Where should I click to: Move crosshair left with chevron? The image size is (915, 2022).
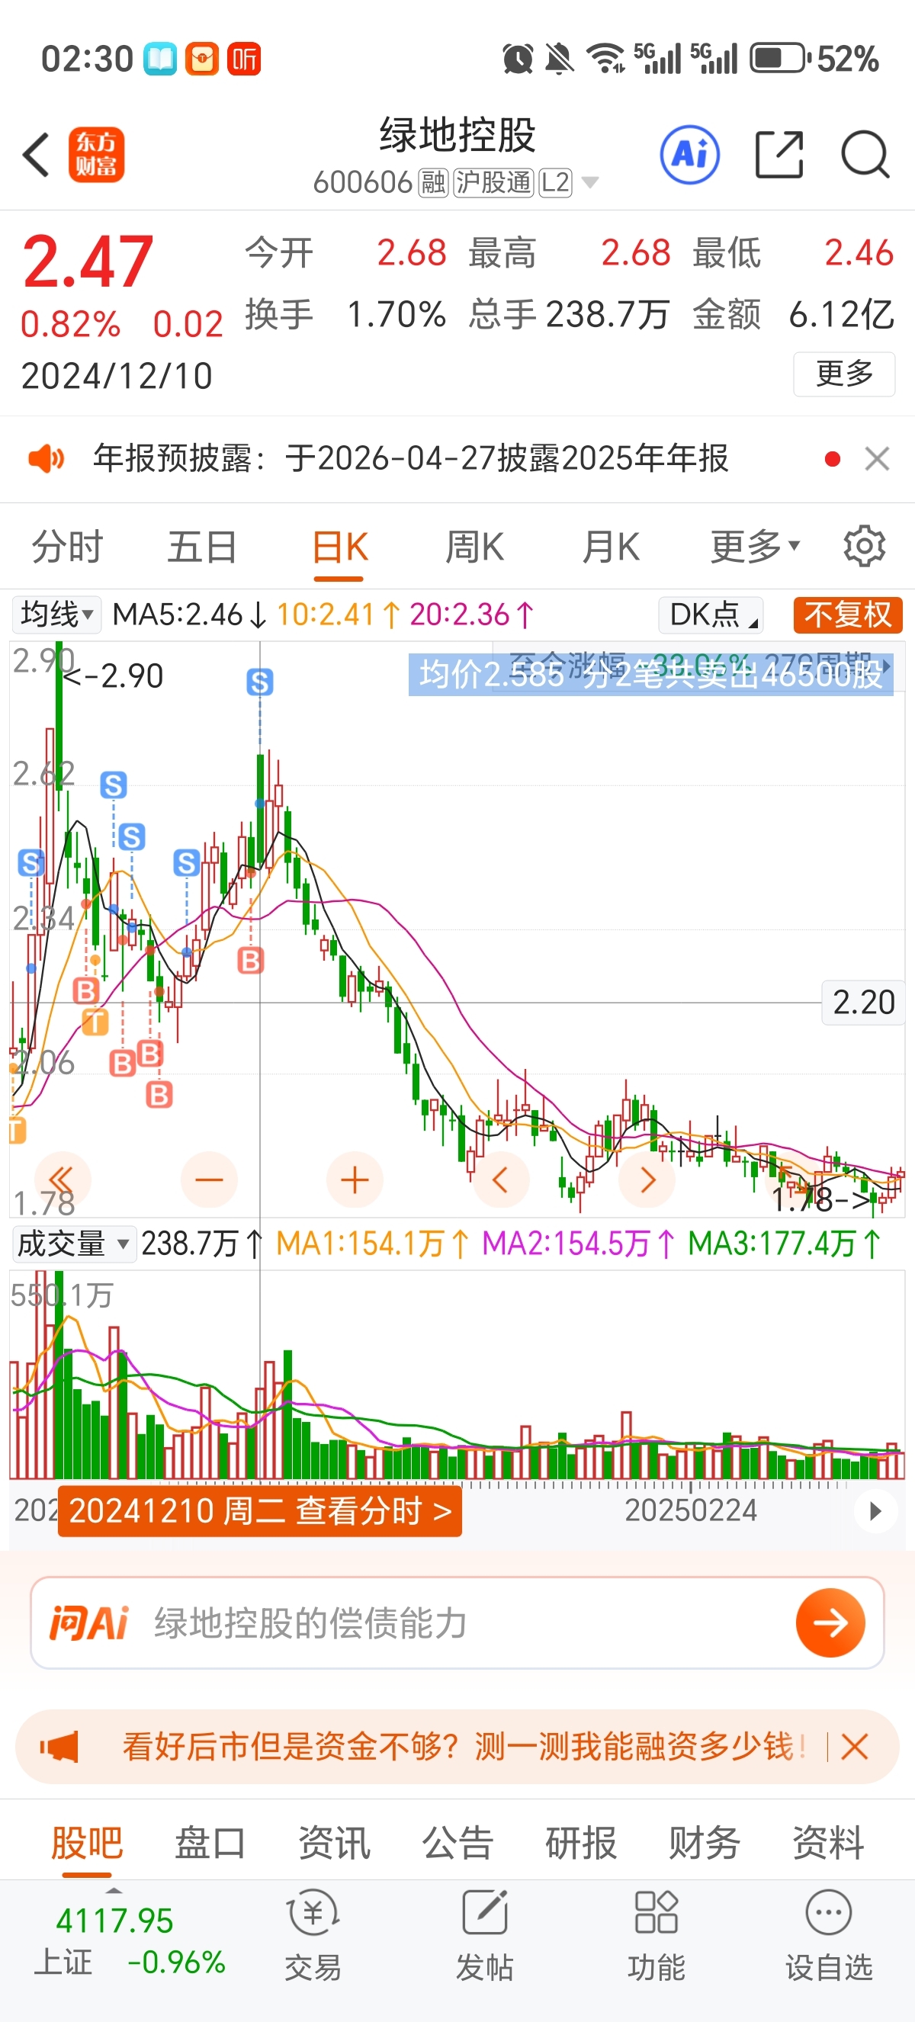pos(501,1179)
